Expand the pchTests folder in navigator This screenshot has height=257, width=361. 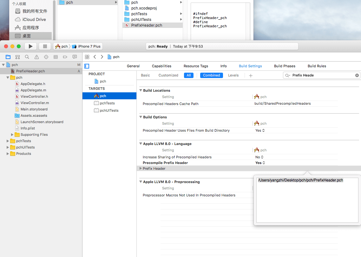[x=8, y=141]
